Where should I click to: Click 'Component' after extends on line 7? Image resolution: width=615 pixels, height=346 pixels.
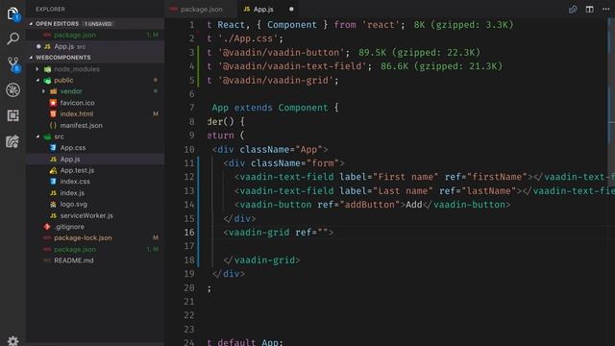click(303, 108)
